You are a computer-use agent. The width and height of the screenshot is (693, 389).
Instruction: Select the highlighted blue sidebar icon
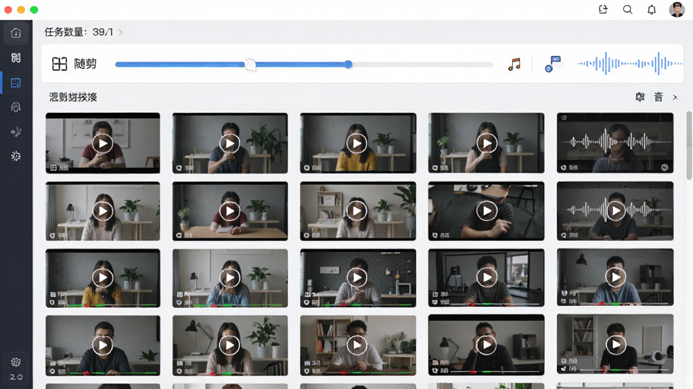[x=16, y=82]
